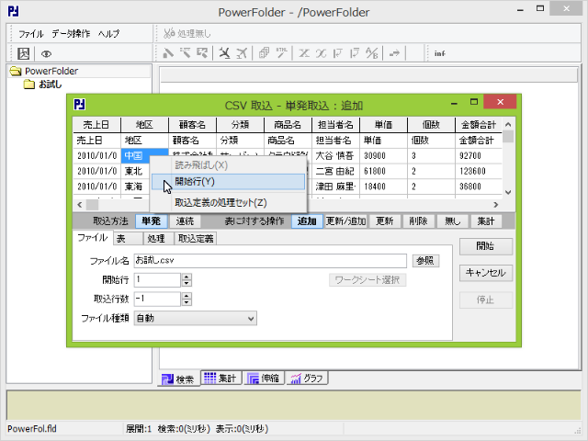Click the 大谷 慎吾 cell
588x441 pixels.
[x=335, y=155]
